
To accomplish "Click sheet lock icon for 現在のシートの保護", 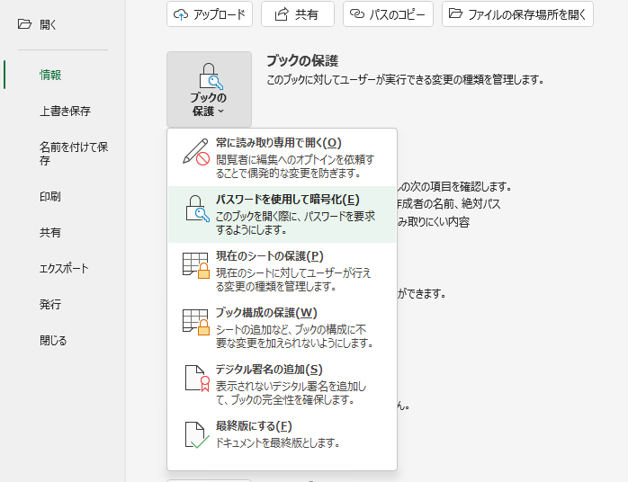I will (x=196, y=265).
